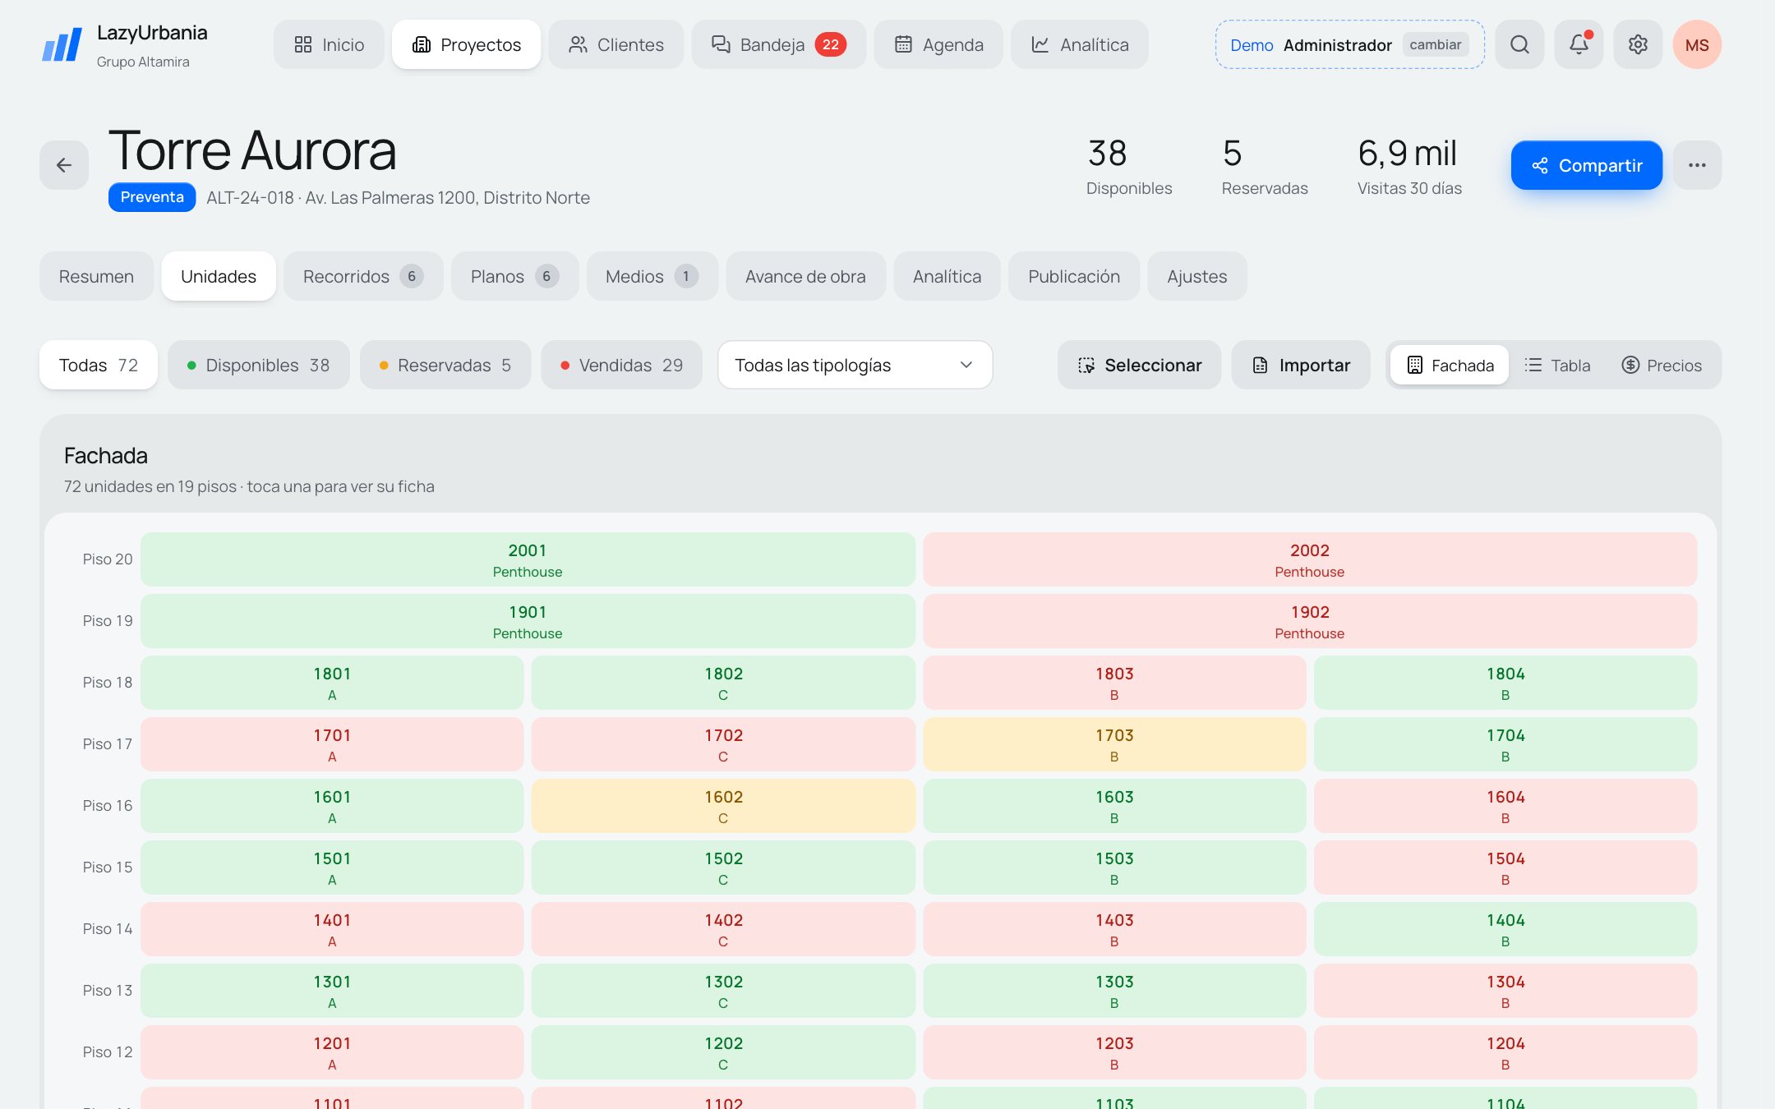Go to Inicio in top navigation
Screen dimensions: 1775x1109
329,44
